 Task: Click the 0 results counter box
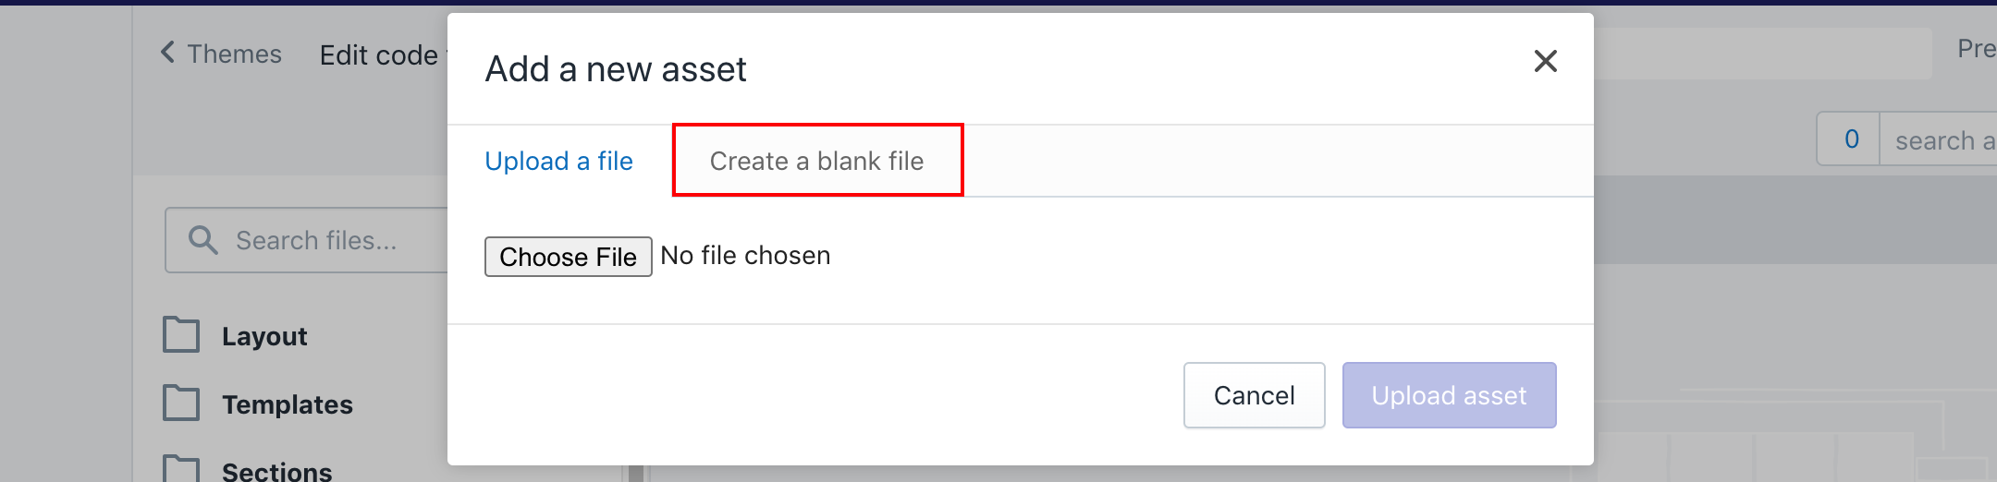1850,139
